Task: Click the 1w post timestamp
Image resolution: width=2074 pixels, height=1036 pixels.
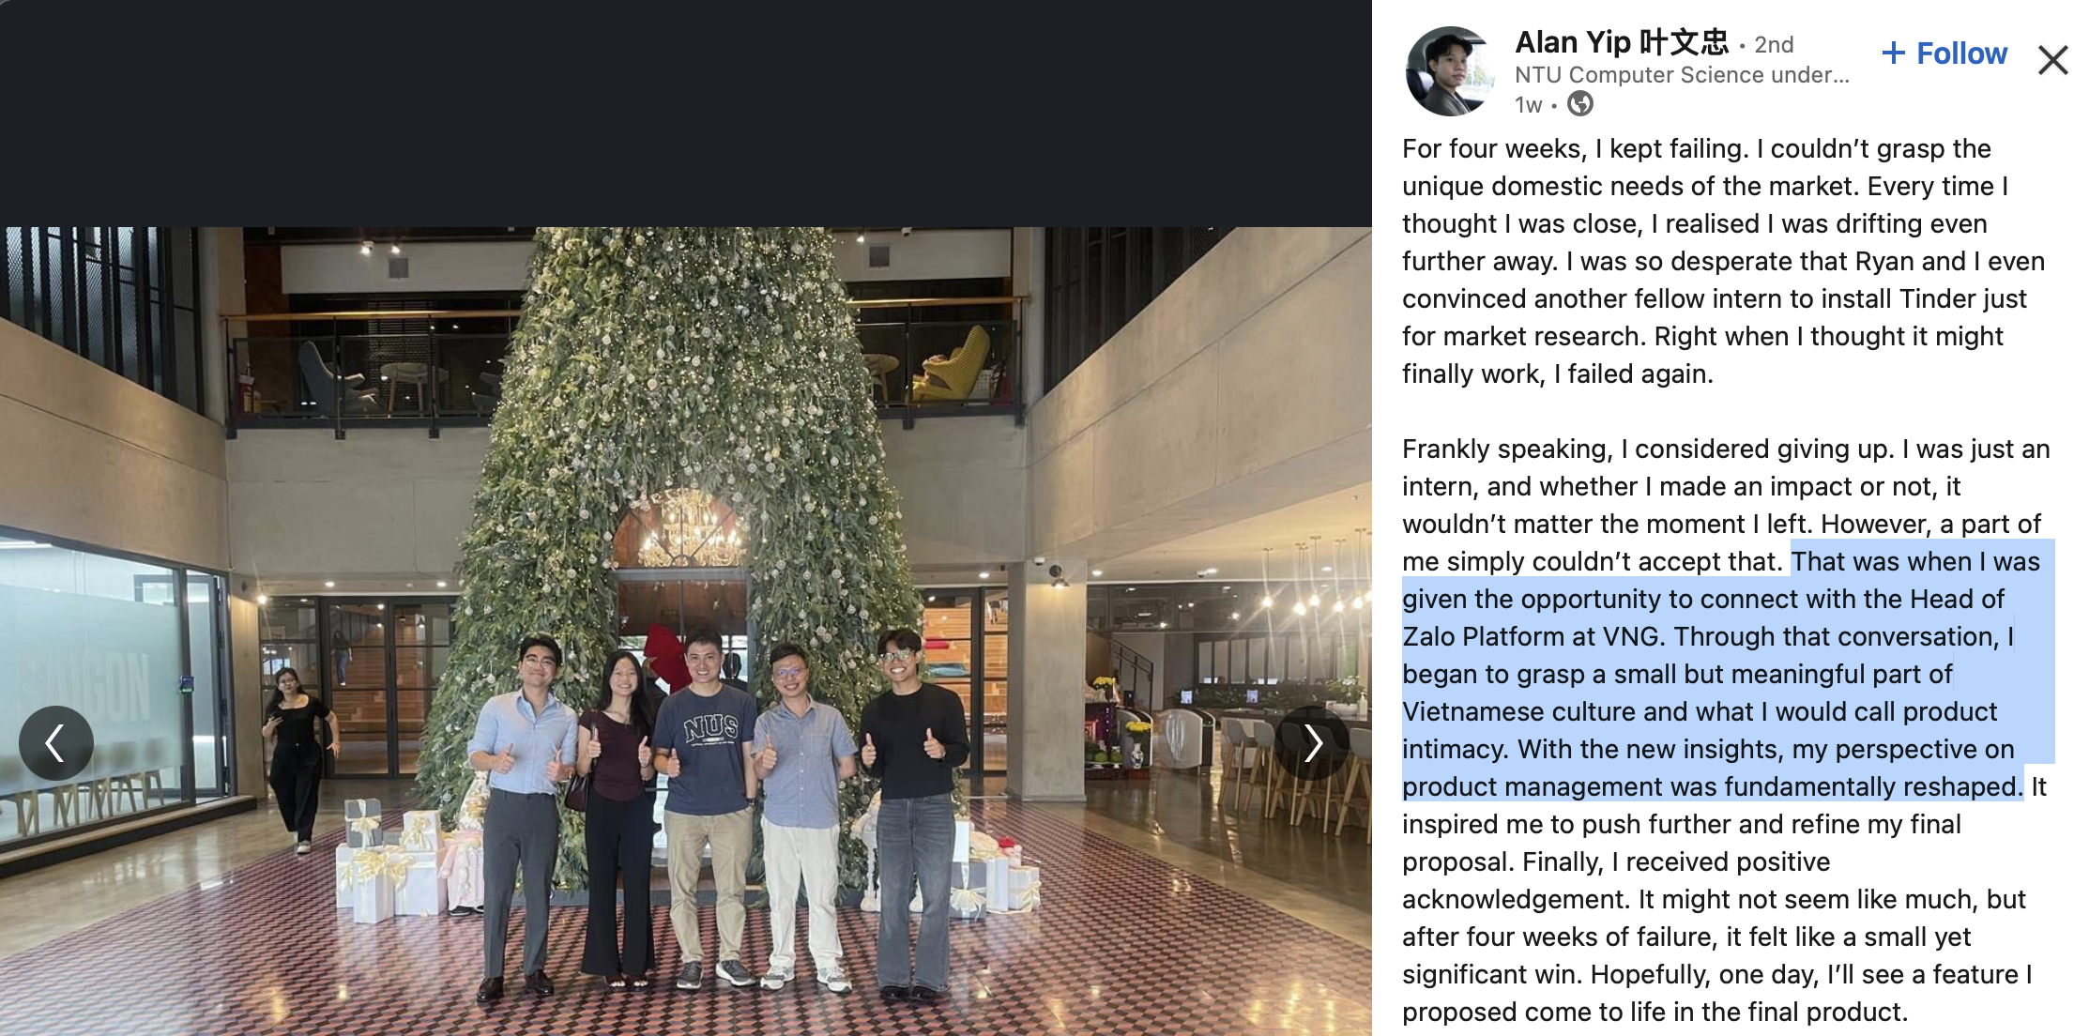Action: 1528,104
